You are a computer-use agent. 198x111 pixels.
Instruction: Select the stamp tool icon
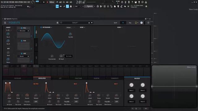pyautogui.click(x=71, y=6)
